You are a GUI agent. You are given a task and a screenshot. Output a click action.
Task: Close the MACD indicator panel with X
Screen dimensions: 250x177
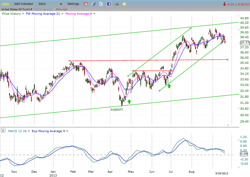pos(3,131)
